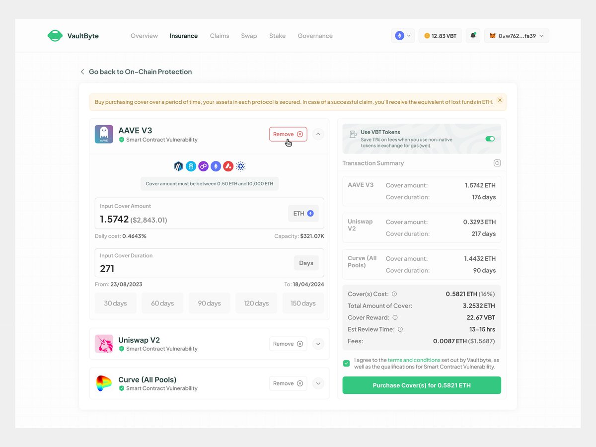Click Purchase Cover(s) for 0.5821 ETH
Viewport: 596px width, 447px height.
point(422,385)
